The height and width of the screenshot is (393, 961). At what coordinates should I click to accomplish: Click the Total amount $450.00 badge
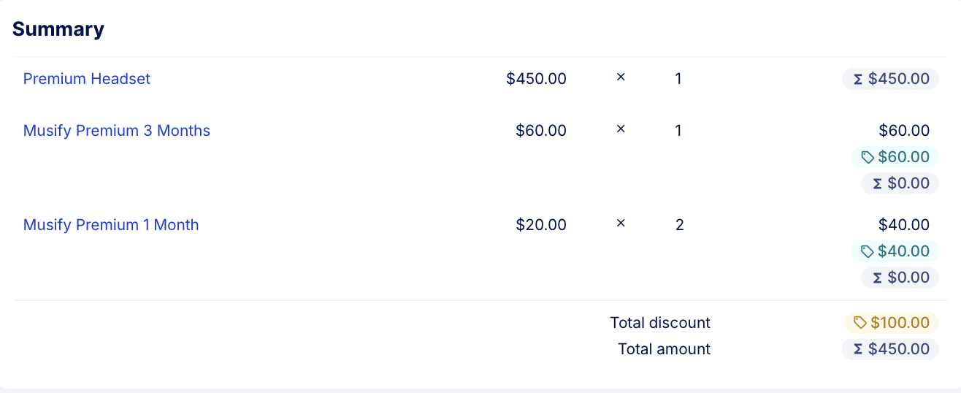coord(891,349)
